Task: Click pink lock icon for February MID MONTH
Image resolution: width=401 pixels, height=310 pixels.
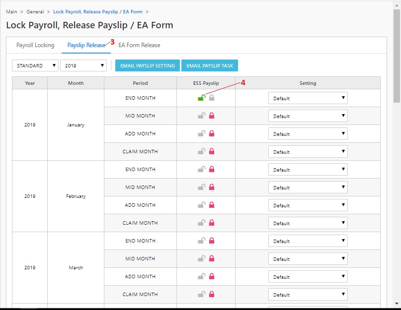Action: [x=212, y=187]
